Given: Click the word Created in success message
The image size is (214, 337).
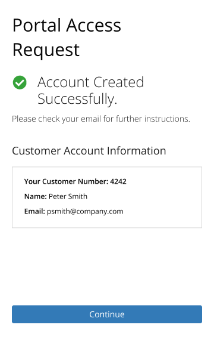Looking at the screenshot, I should pyautogui.click(x=118, y=82).
